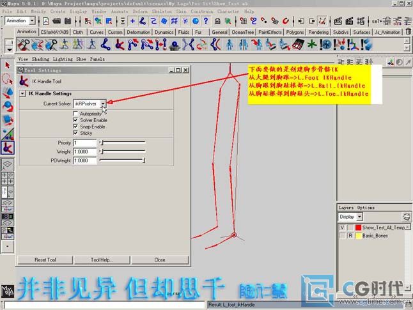
Task: Click red color swatch of Show_Test_All_Temp layer
Action: point(358,228)
